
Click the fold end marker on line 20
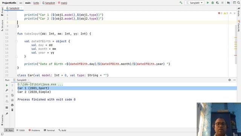(16, 68)
